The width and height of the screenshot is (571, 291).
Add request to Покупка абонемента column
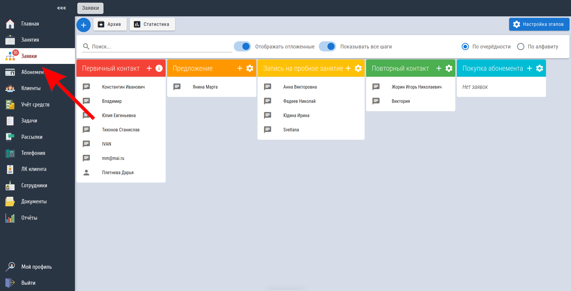529,68
